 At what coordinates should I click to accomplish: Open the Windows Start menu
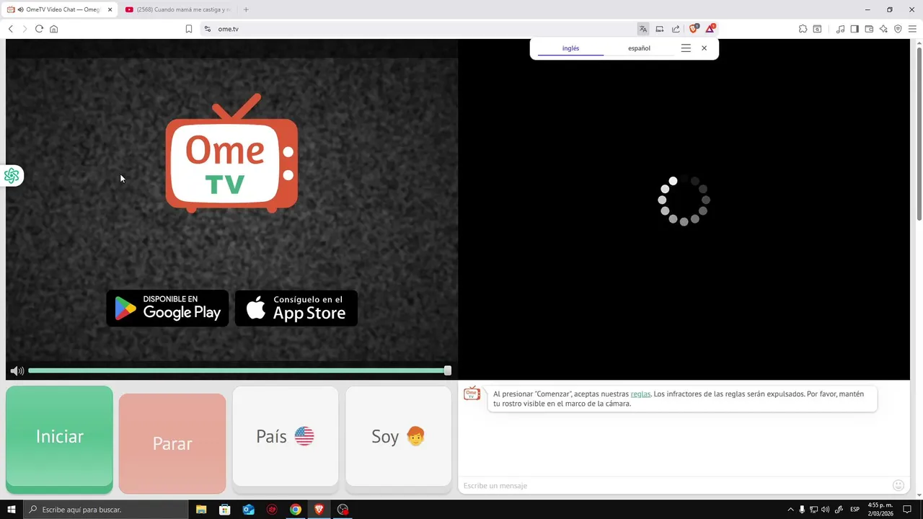[x=12, y=510]
